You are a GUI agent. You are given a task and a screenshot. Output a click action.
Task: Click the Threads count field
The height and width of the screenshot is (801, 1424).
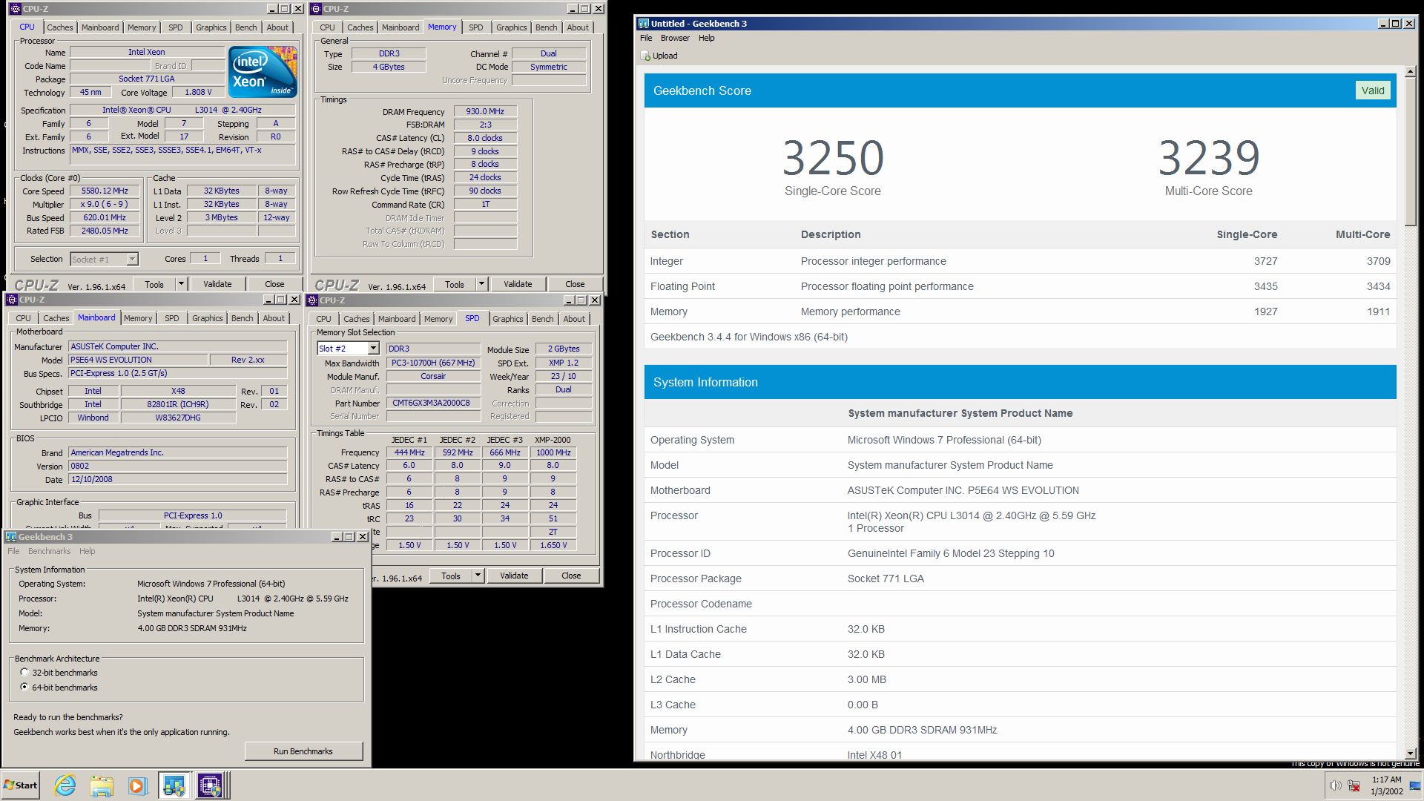pos(280,258)
